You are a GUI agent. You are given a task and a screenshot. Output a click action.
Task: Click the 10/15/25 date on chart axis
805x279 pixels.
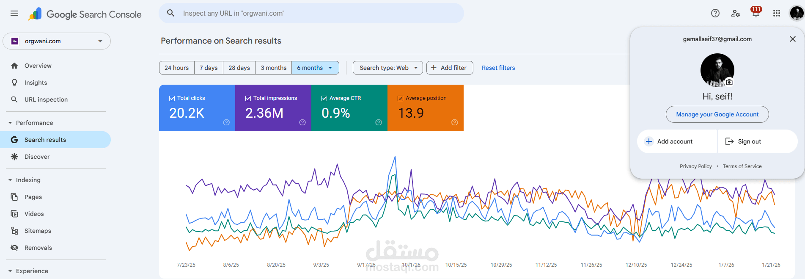point(456,265)
